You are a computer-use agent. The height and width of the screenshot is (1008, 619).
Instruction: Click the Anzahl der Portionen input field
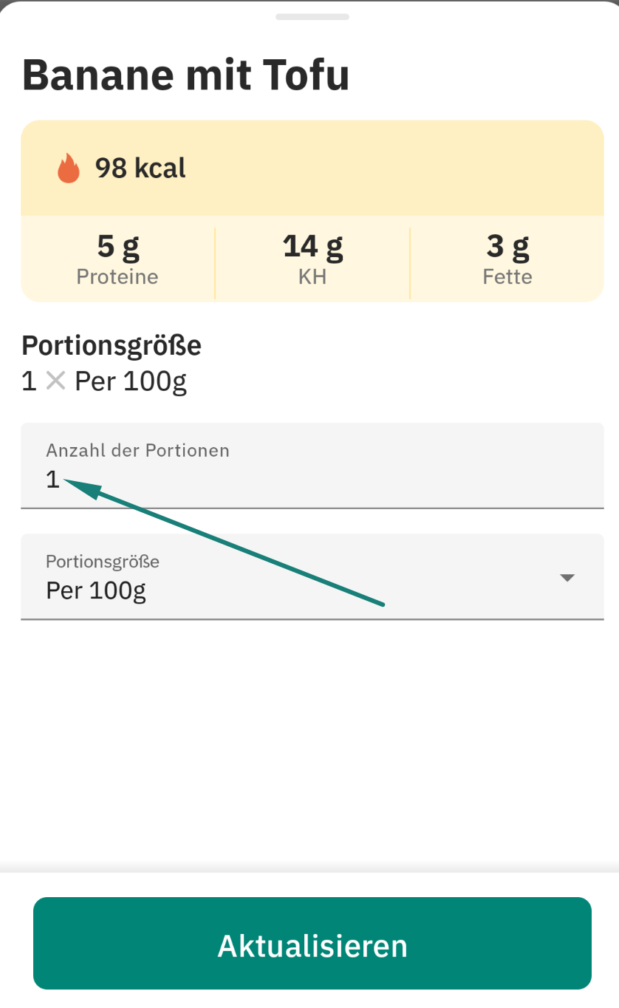[x=312, y=466]
